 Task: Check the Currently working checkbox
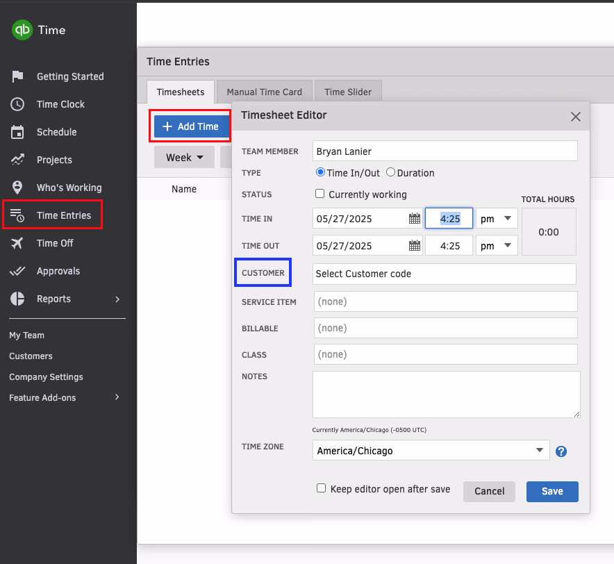[320, 194]
